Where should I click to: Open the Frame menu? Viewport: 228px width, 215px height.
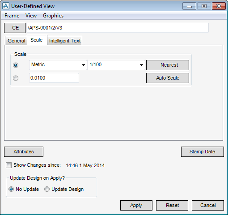click(12, 16)
